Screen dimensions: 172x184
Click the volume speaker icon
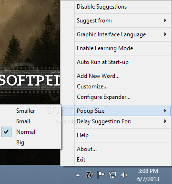tap(124, 175)
